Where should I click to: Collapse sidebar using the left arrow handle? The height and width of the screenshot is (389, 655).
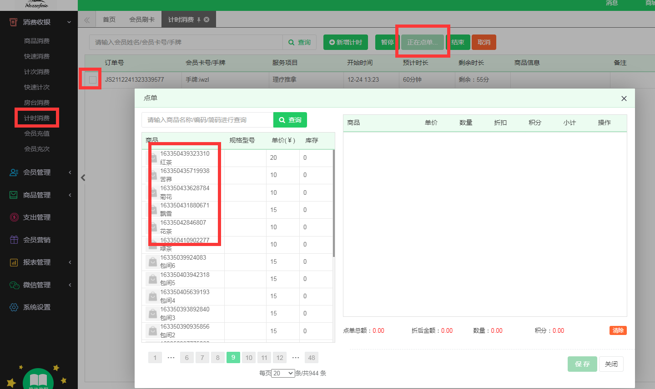[x=83, y=178]
